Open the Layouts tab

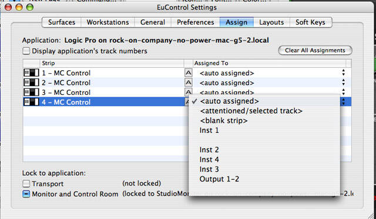pyautogui.click(x=271, y=22)
